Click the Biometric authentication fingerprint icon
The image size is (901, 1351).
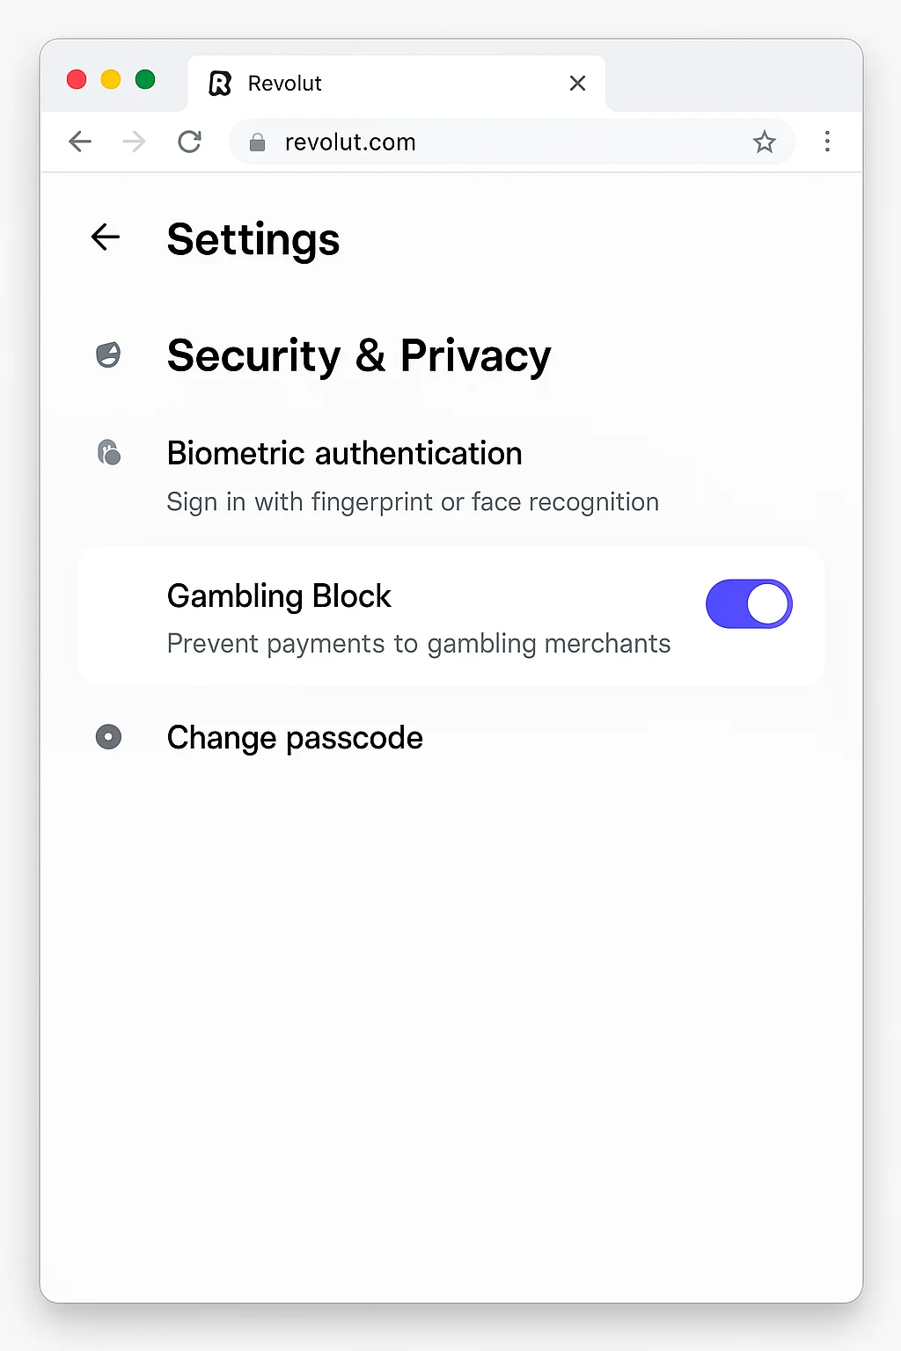(108, 453)
